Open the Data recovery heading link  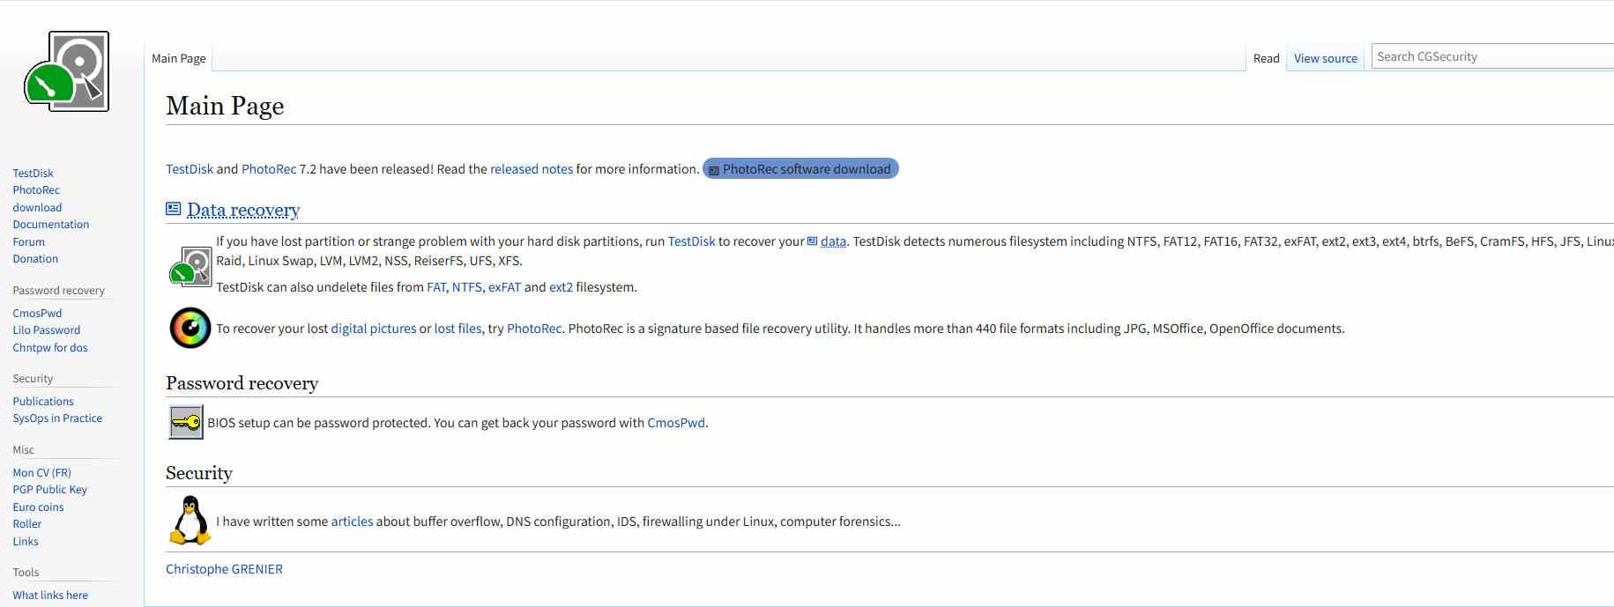click(243, 210)
